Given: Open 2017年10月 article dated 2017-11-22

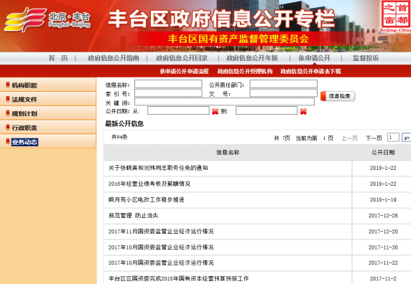Looking at the screenshot, I should (161, 262).
